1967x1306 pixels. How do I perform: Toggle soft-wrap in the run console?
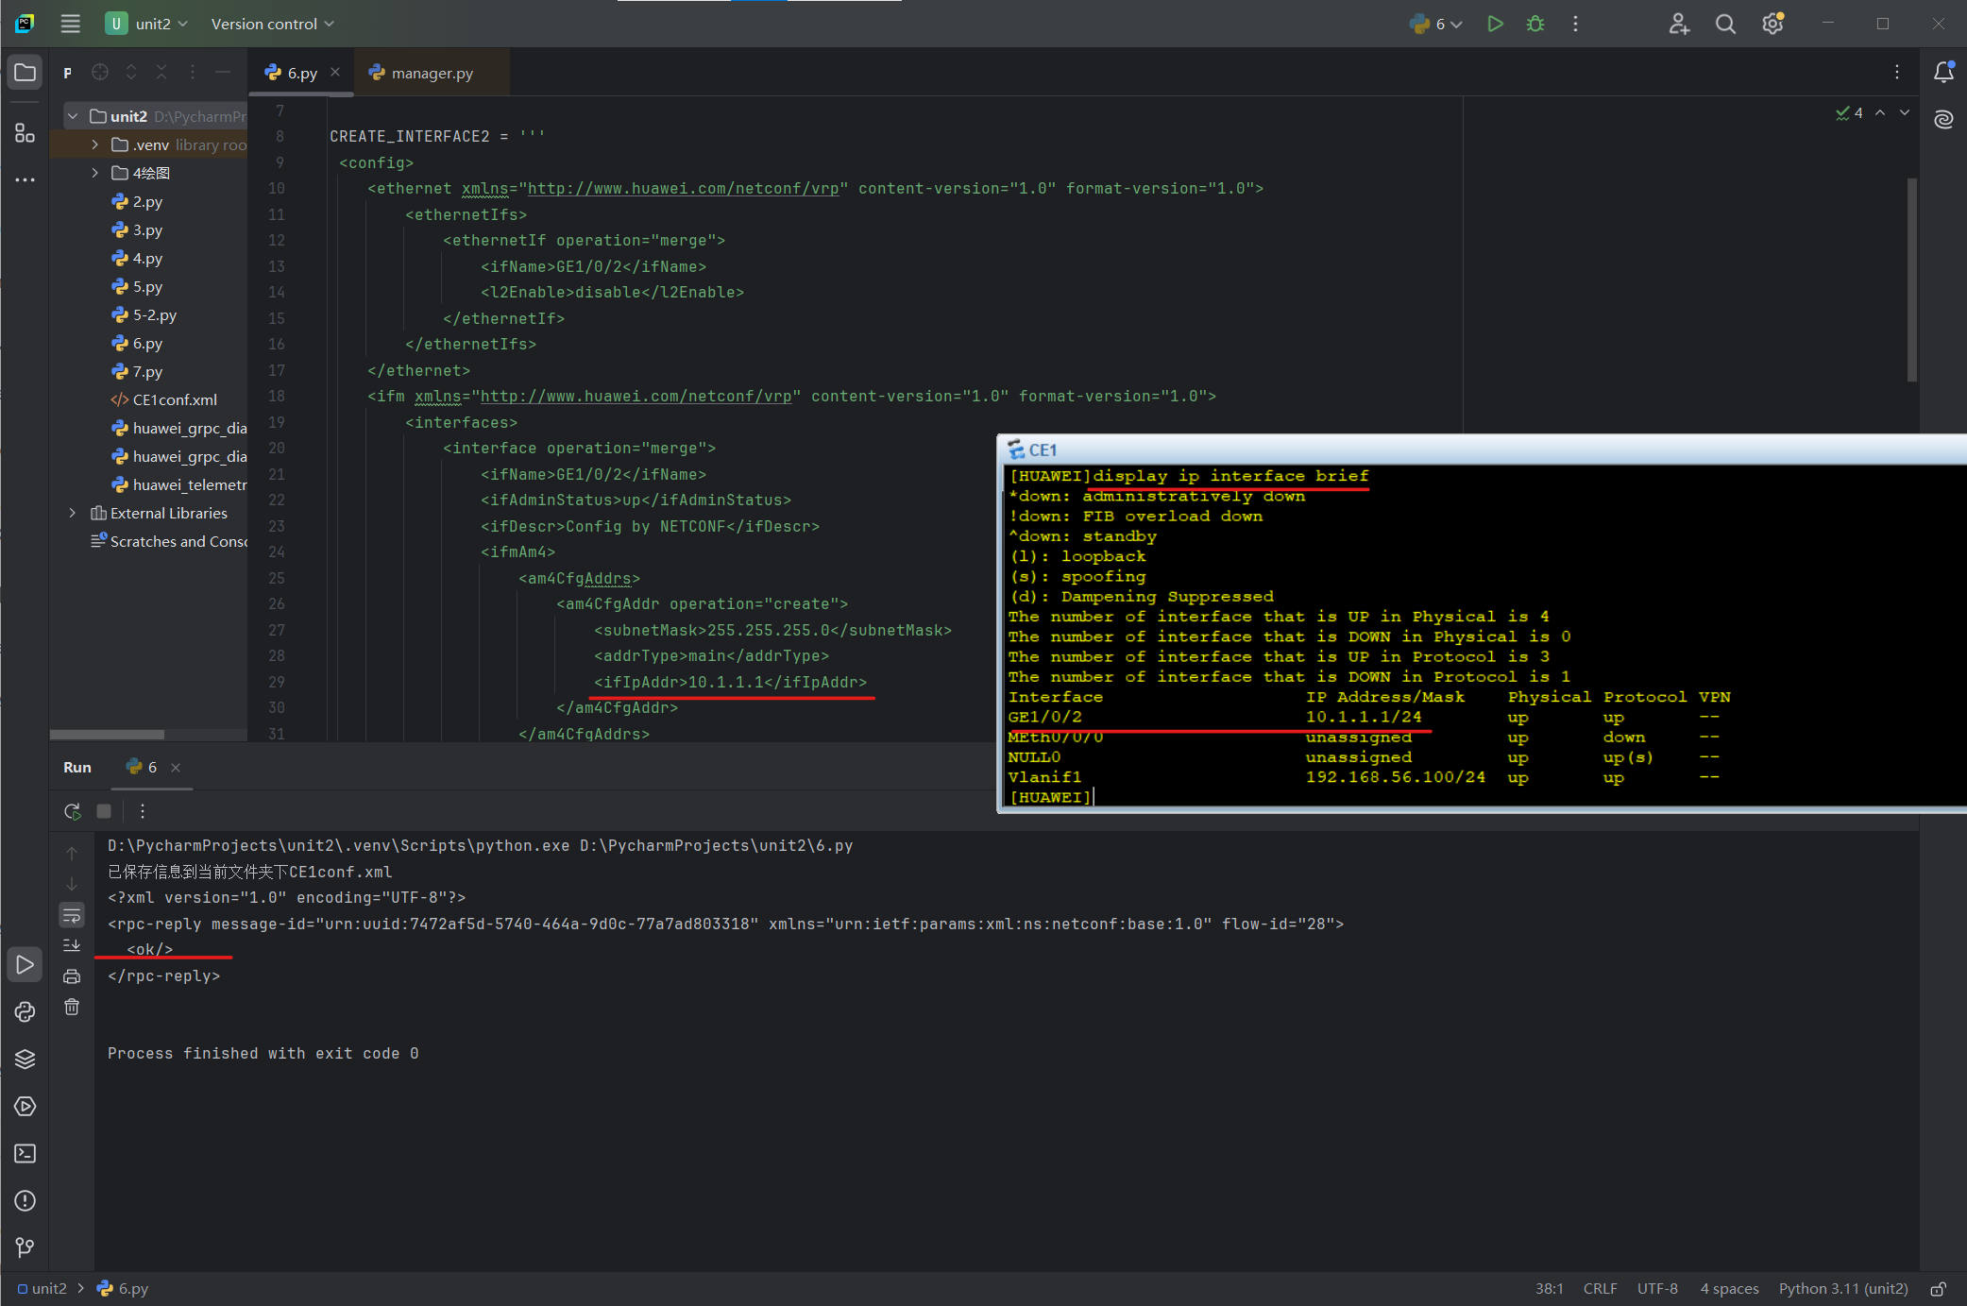72,914
